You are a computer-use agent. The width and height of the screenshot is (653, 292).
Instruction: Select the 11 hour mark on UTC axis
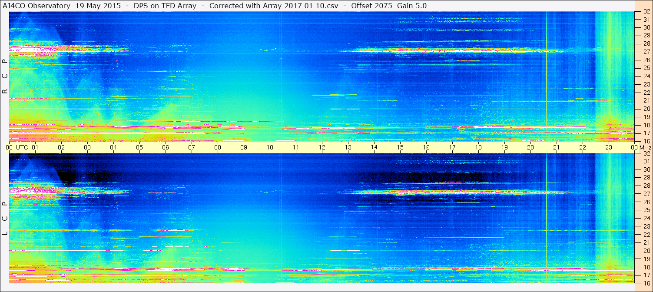coord(296,147)
